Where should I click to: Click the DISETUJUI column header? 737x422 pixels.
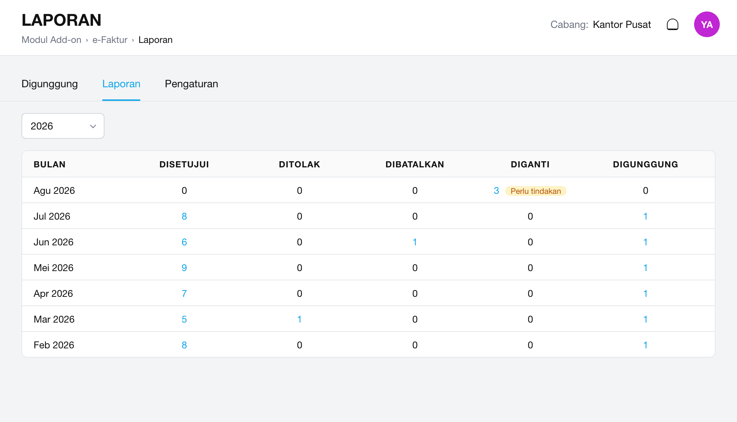(x=184, y=165)
